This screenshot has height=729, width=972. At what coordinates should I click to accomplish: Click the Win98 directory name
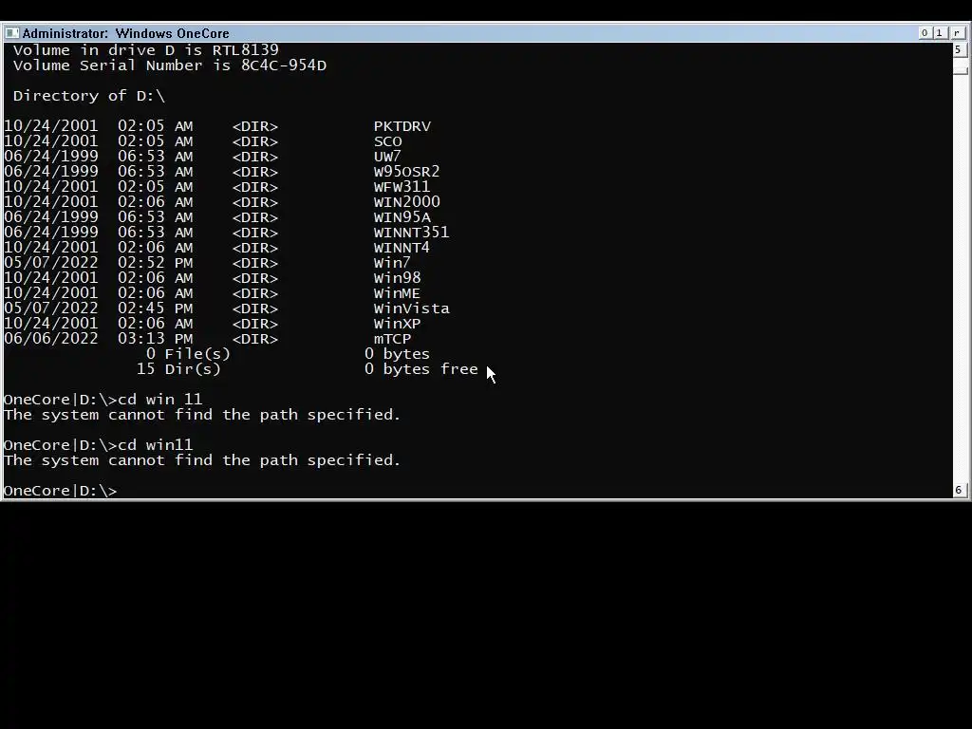coord(398,278)
